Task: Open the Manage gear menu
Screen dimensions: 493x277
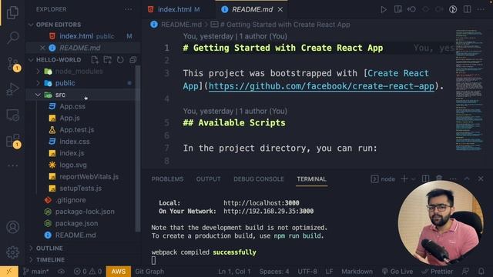Action: [x=12, y=252]
